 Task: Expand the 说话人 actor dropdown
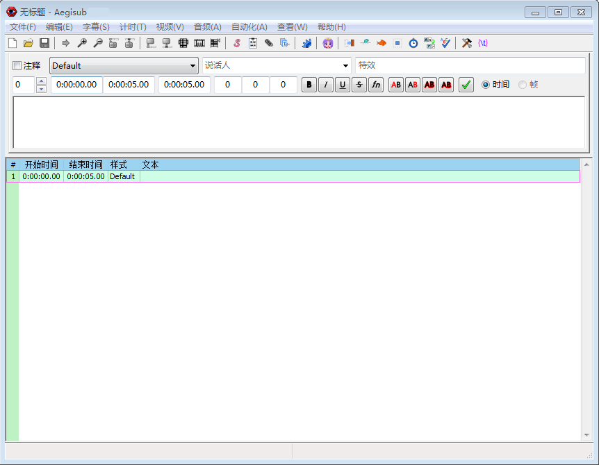345,66
